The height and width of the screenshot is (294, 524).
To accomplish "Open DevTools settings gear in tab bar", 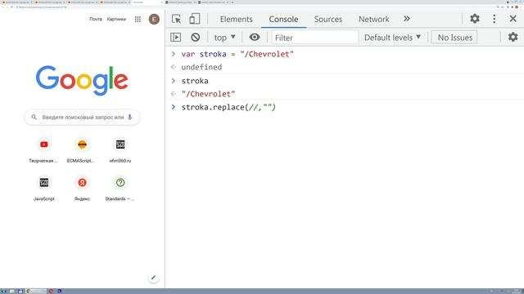I will [x=475, y=19].
